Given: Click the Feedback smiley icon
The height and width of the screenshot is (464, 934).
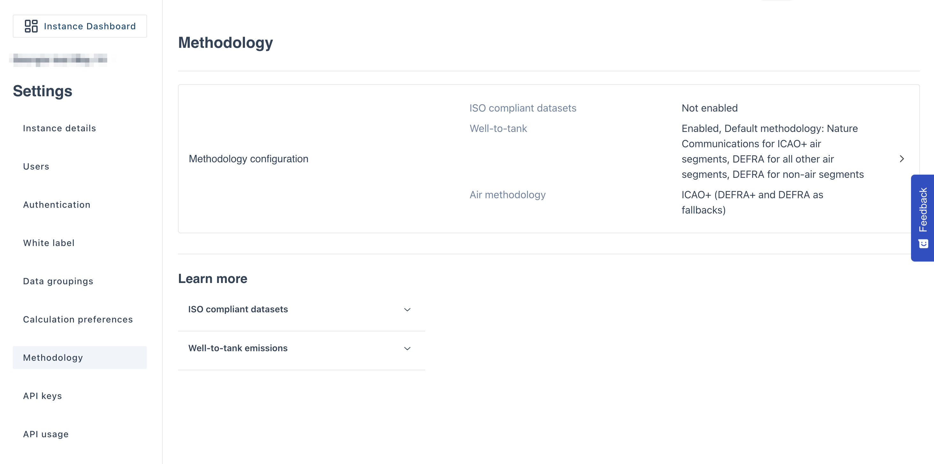Looking at the screenshot, I should tap(923, 243).
